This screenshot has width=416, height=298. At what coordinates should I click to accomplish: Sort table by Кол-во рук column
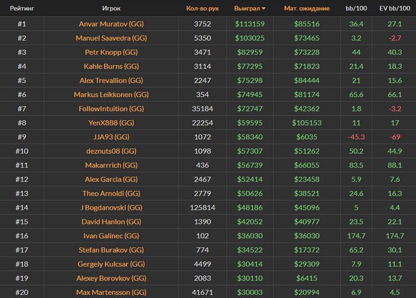(x=202, y=9)
